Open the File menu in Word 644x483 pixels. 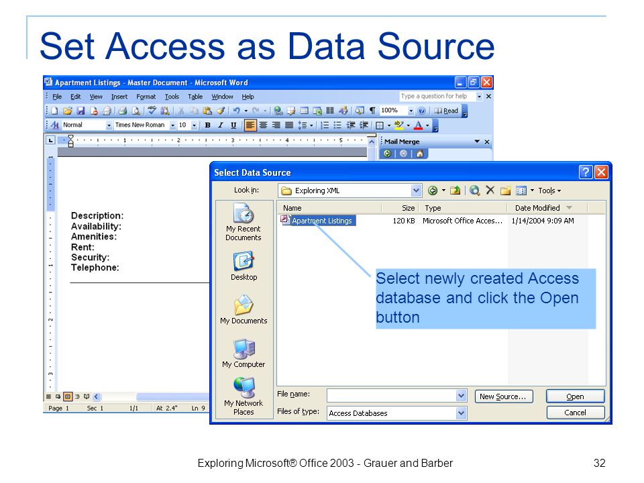point(57,97)
